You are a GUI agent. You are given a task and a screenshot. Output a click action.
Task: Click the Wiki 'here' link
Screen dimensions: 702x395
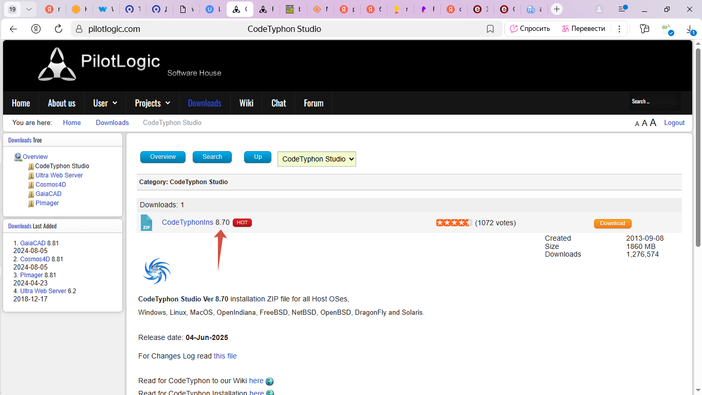pyautogui.click(x=256, y=381)
